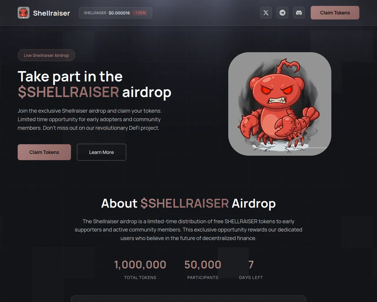Click the 1,000,000 Total Tokens stat

click(x=140, y=269)
